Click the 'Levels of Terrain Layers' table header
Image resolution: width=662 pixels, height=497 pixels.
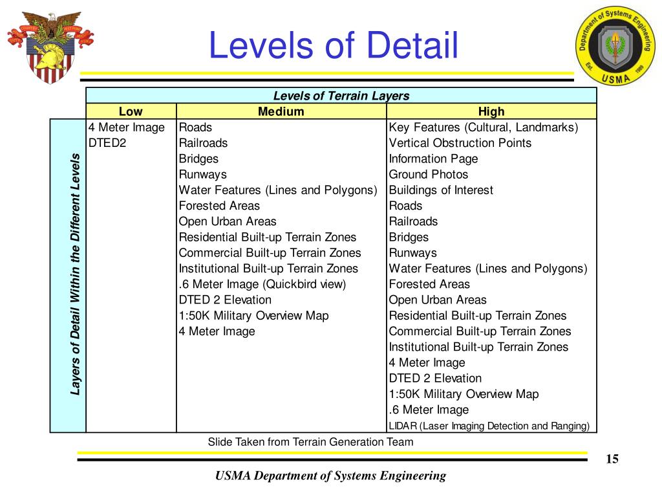[x=341, y=96]
